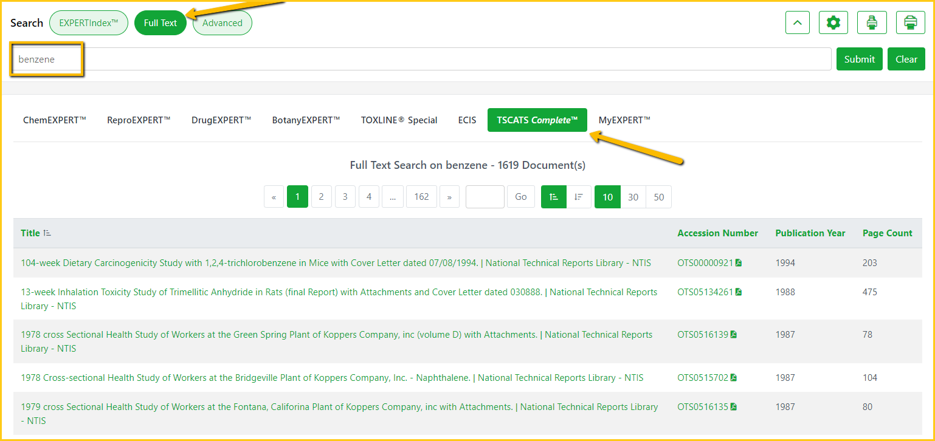Open the PDF icon for OTS0515702
The image size is (935, 441).
[734, 378]
